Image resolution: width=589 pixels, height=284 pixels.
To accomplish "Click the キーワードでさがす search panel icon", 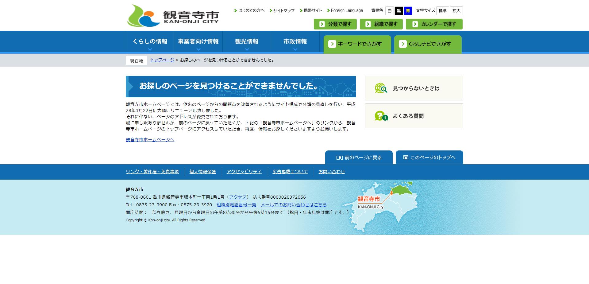I will click(332, 44).
